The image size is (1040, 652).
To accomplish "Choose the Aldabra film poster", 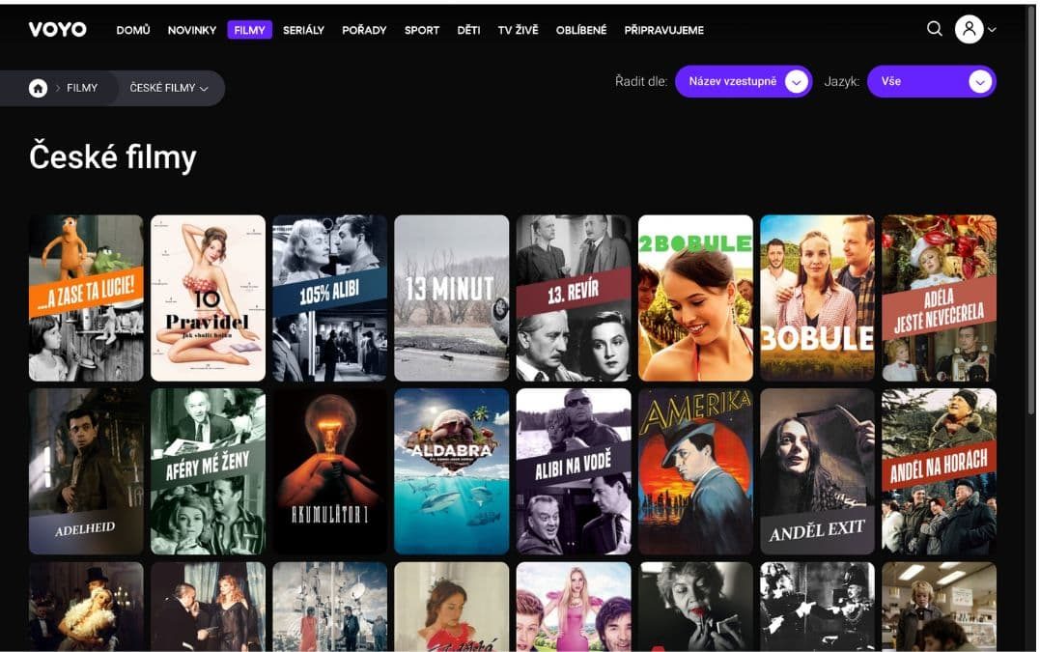I will pyautogui.click(x=452, y=471).
